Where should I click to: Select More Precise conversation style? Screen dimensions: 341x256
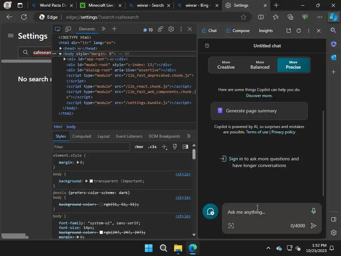click(293, 65)
